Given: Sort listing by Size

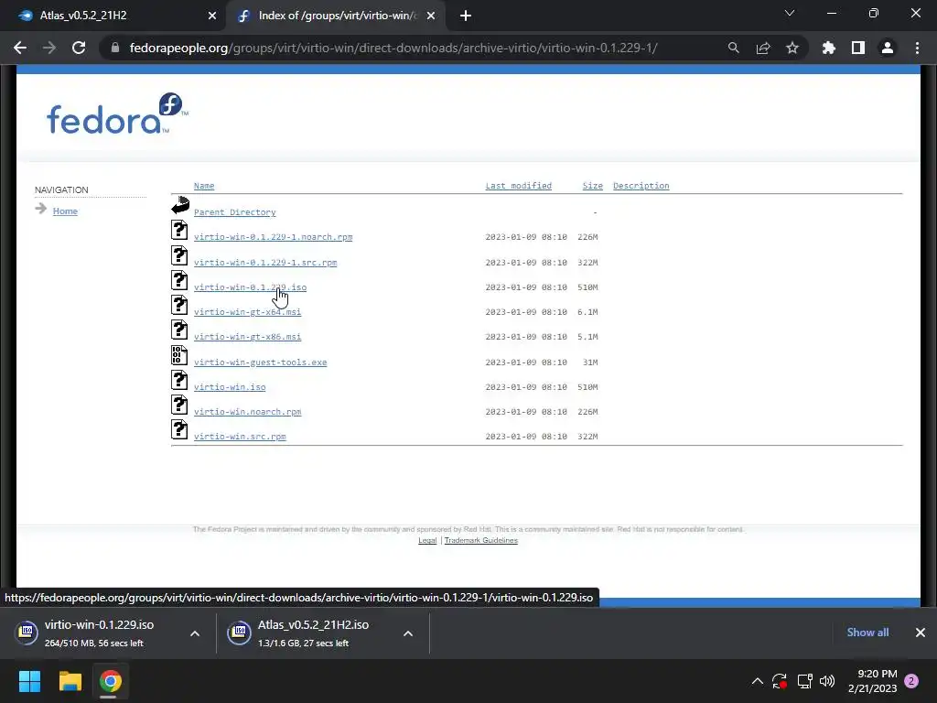Looking at the screenshot, I should tap(593, 186).
